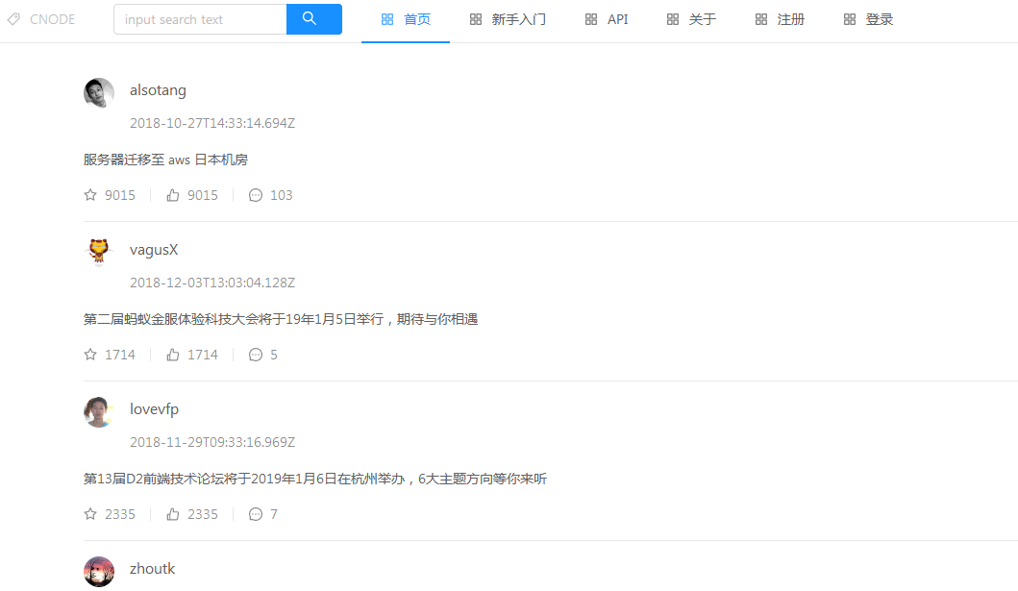Open alsotang's profile by clicking his username
This screenshot has width=1018, height=591.
click(158, 89)
